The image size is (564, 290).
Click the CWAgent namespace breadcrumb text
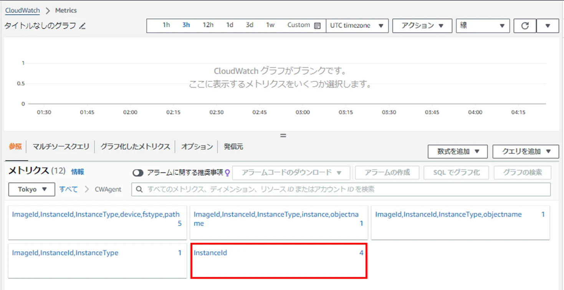tap(108, 189)
